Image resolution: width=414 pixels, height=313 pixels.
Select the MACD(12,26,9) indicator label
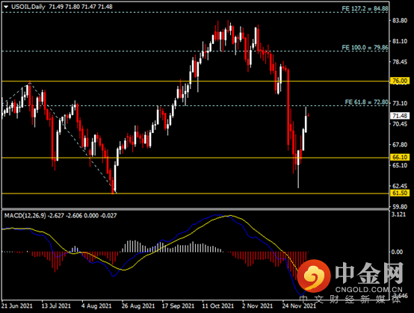[x=25, y=216]
